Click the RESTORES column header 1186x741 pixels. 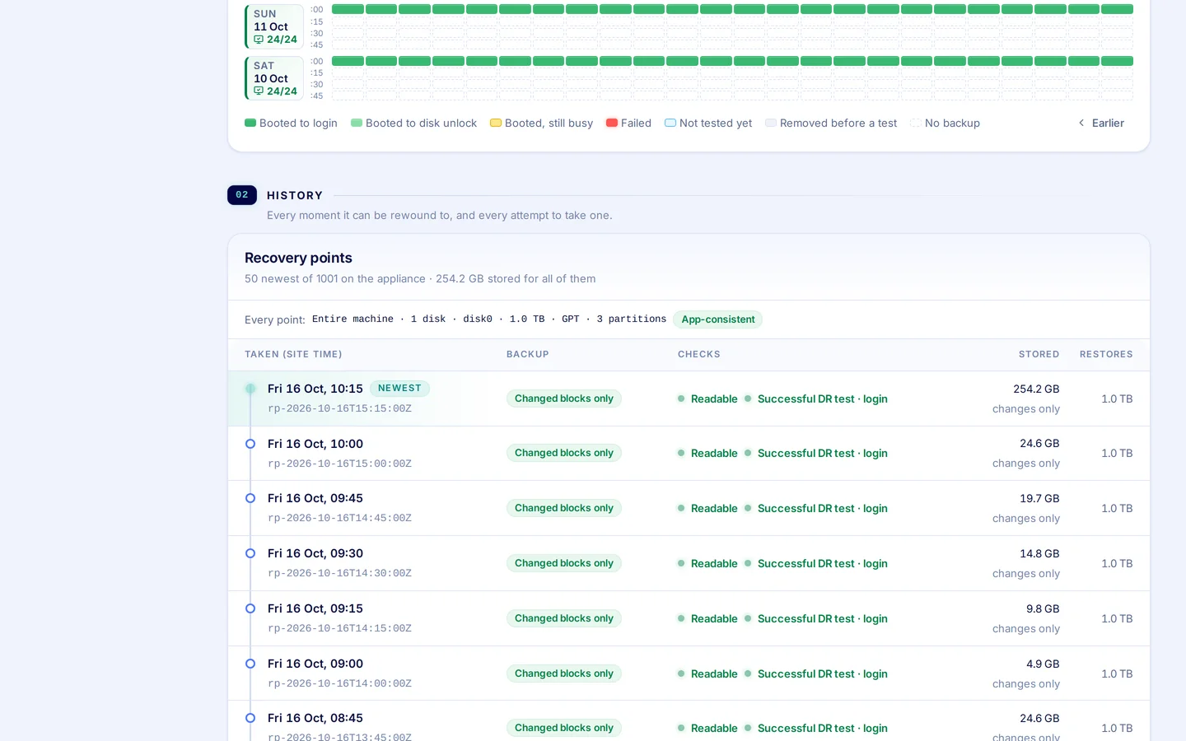click(1106, 355)
